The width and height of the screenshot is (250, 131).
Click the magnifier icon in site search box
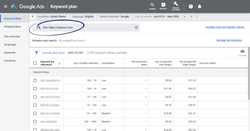point(39,27)
